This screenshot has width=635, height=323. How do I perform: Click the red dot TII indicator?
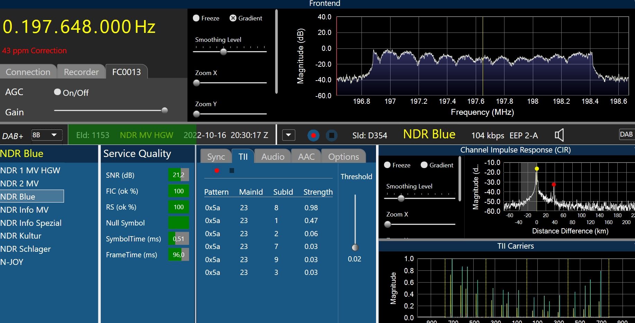point(217,170)
